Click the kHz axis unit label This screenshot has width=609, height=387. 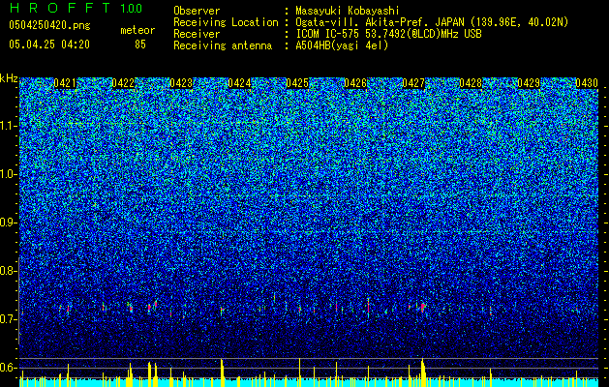click(9, 78)
